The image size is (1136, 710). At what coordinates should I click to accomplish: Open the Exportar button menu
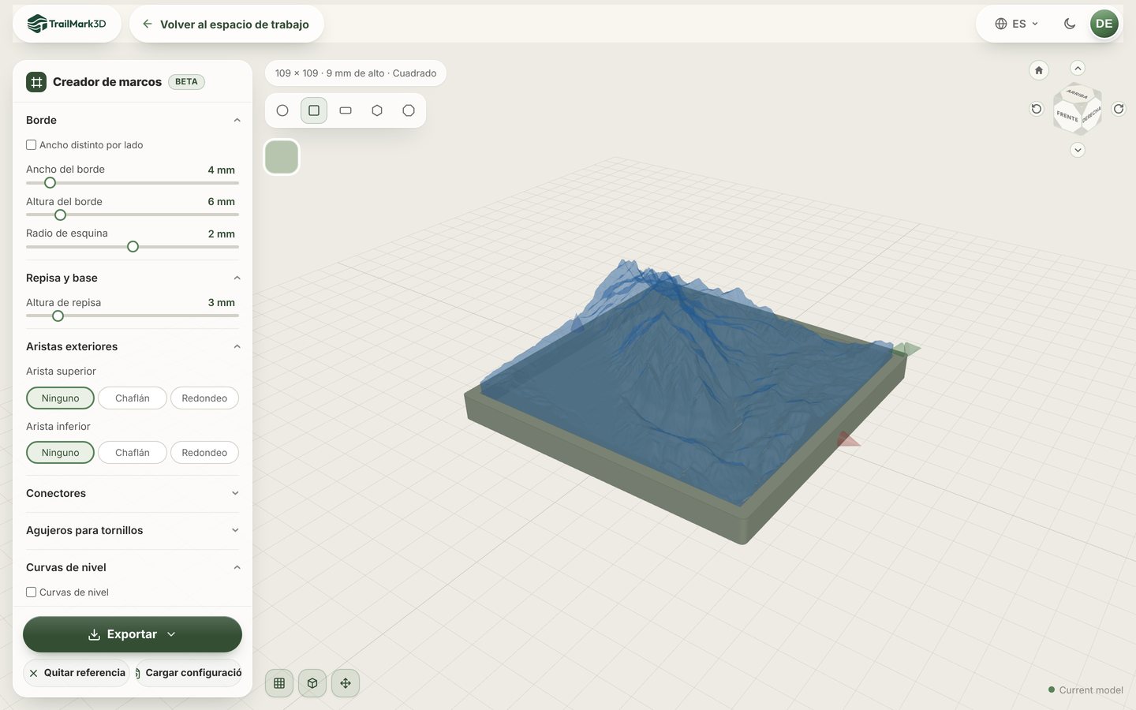coord(133,634)
